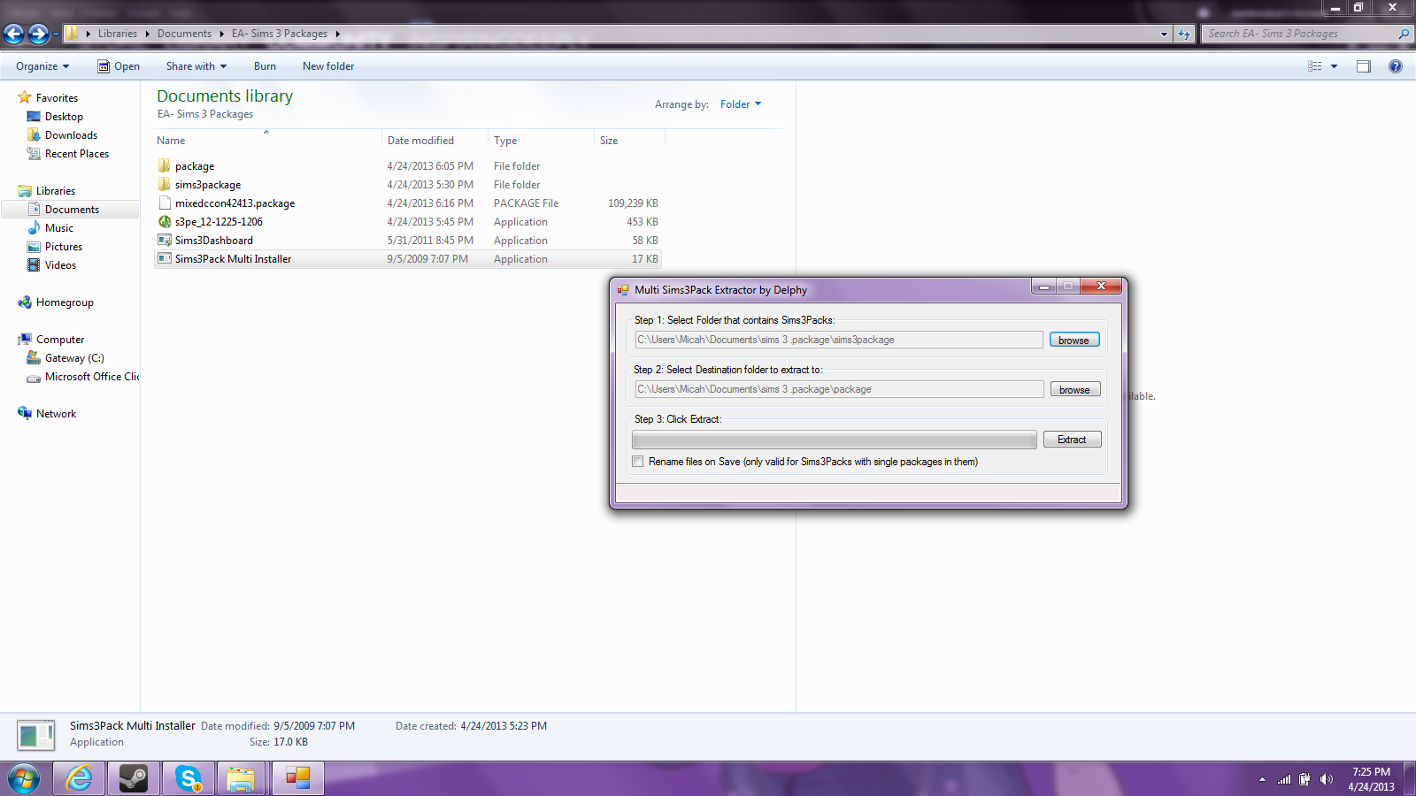This screenshot has width=1416, height=796.
Task: Select the Sims3Pack Multi Installer icon
Action: [165, 258]
